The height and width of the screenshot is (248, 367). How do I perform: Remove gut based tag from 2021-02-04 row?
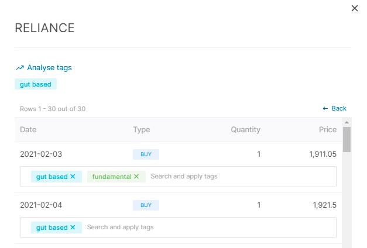[x=73, y=227]
